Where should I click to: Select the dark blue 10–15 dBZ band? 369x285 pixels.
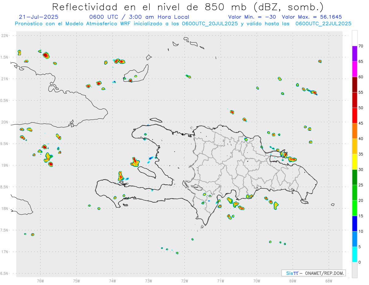[355, 224]
